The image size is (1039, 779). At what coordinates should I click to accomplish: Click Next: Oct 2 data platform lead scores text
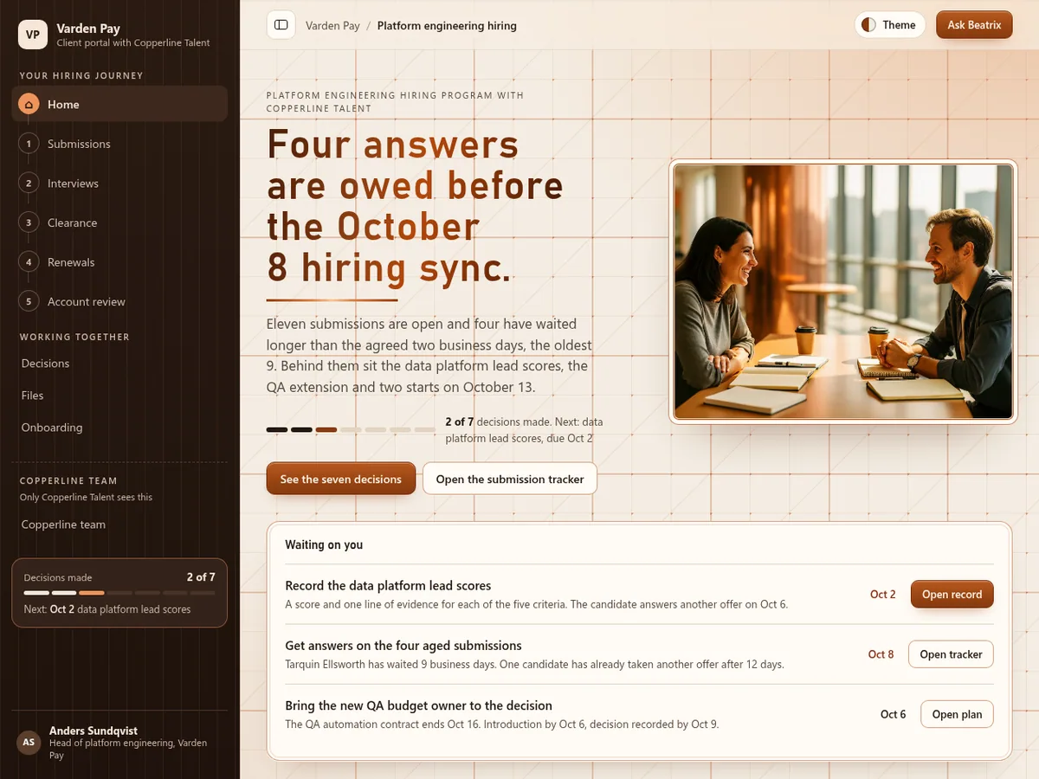[x=107, y=609]
